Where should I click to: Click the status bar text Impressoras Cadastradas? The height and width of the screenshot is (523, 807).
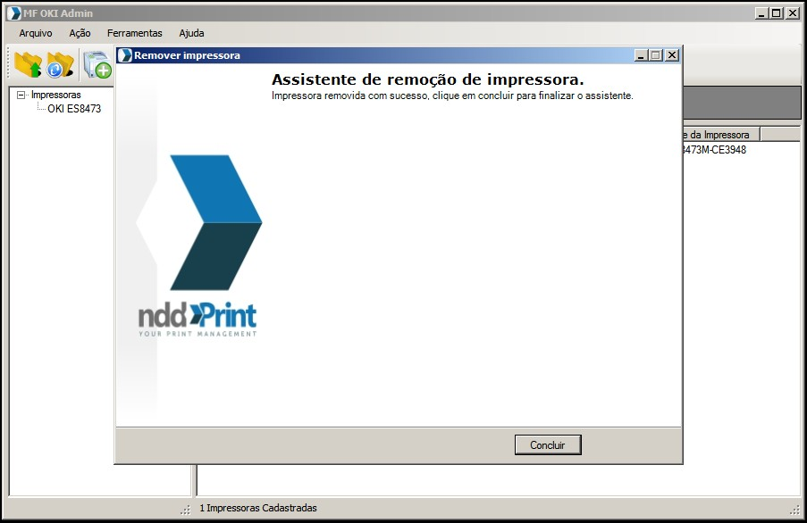tap(257, 508)
